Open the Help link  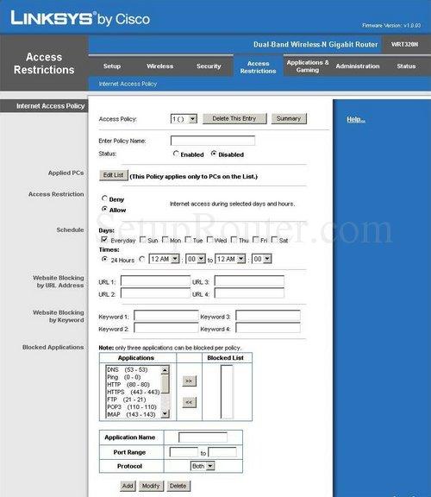pyautogui.click(x=356, y=119)
